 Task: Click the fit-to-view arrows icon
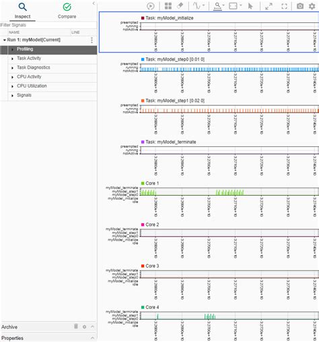(269, 6)
